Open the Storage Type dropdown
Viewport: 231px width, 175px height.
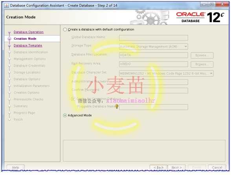coord(153,46)
